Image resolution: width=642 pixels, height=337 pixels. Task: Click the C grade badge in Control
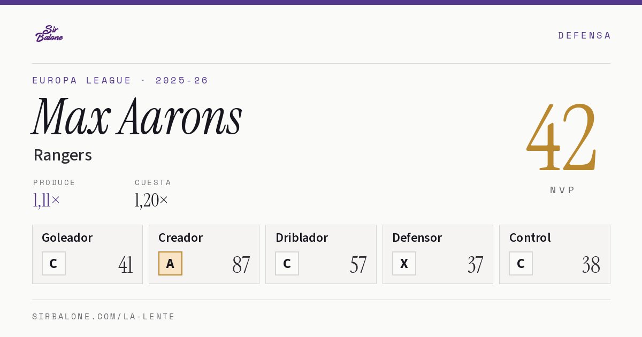click(521, 263)
